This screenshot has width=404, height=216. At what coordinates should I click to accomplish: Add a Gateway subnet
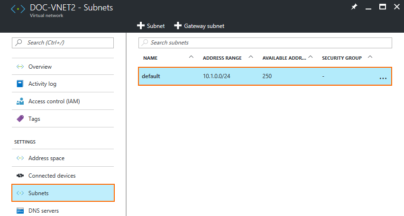point(199,26)
